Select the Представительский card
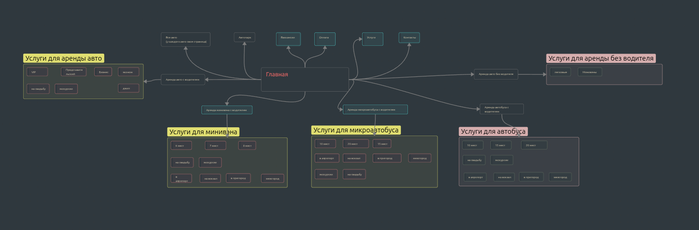699x230 pixels. coord(74,72)
